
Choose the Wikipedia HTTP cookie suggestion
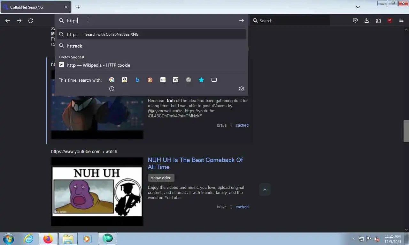click(x=152, y=65)
